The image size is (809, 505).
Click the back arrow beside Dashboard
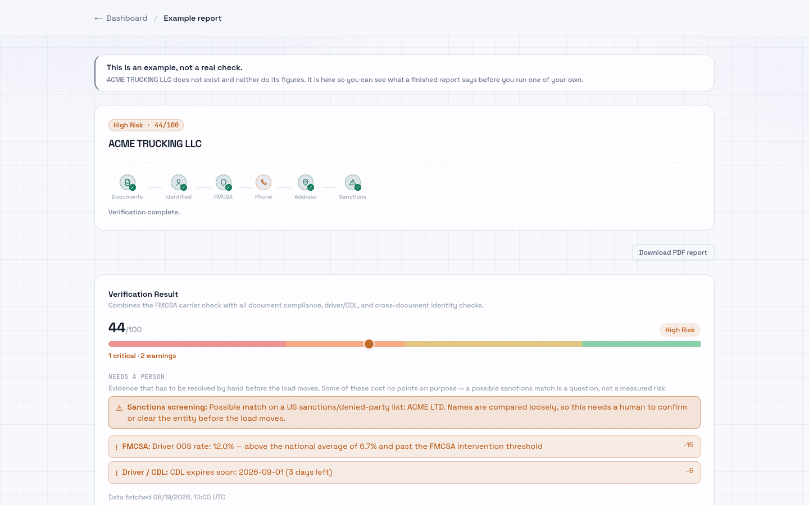(x=99, y=19)
